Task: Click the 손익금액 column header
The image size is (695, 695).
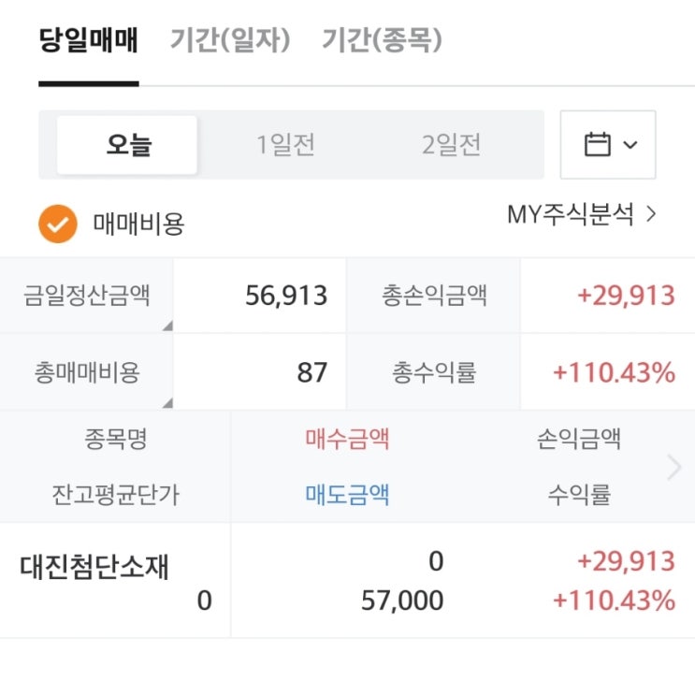Action: pos(579,439)
